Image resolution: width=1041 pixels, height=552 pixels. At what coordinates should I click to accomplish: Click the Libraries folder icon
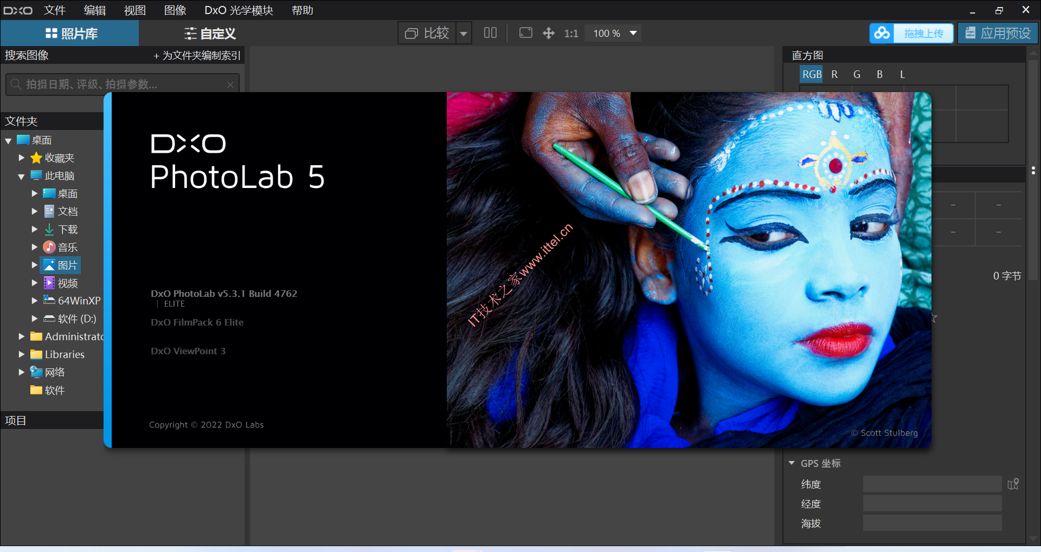[x=36, y=354]
